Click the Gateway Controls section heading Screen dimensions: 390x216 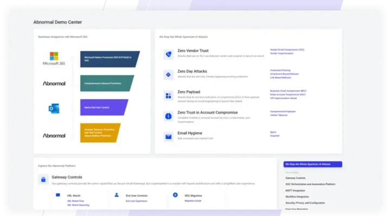pyautogui.click(x=67, y=177)
